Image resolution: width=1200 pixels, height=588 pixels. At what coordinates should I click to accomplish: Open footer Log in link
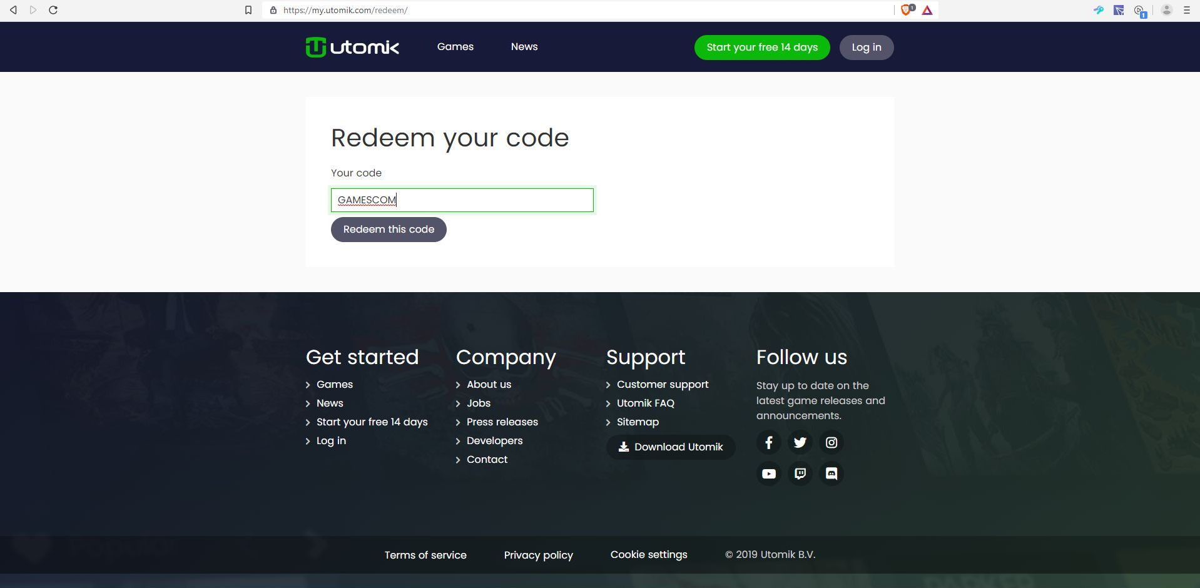[x=331, y=441]
